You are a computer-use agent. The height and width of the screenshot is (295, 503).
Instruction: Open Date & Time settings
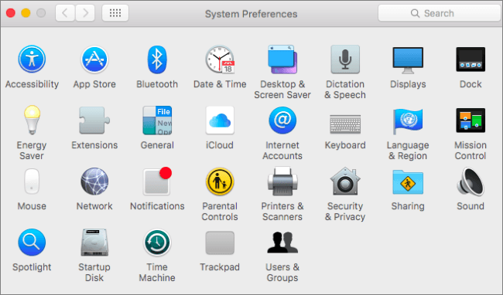[220, 59]
